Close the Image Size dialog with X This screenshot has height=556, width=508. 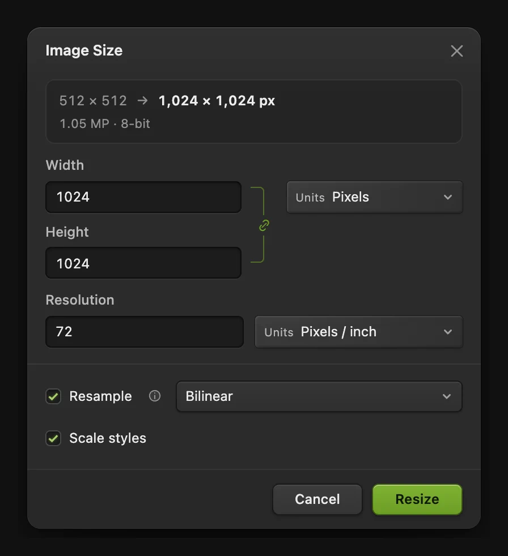coord(456,51)
